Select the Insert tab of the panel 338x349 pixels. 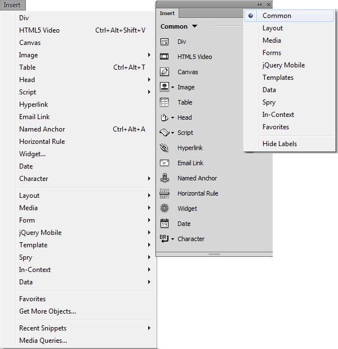167,13
